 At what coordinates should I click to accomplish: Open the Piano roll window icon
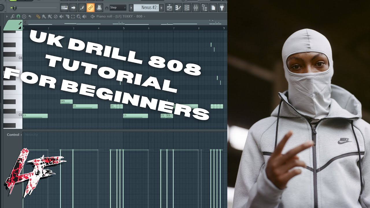[178, 8]
